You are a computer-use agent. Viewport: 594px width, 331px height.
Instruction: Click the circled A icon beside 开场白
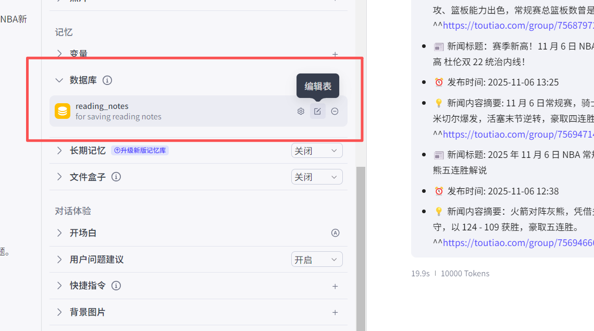[x=335, y=233]
